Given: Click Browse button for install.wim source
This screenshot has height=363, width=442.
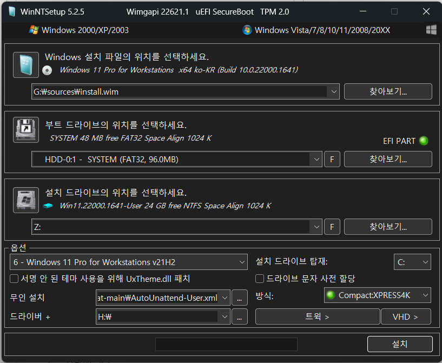Looking at the screenshot, I should (388, 91).
